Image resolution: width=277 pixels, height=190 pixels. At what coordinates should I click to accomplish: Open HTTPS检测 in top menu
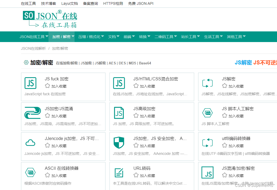click(113, 3)
